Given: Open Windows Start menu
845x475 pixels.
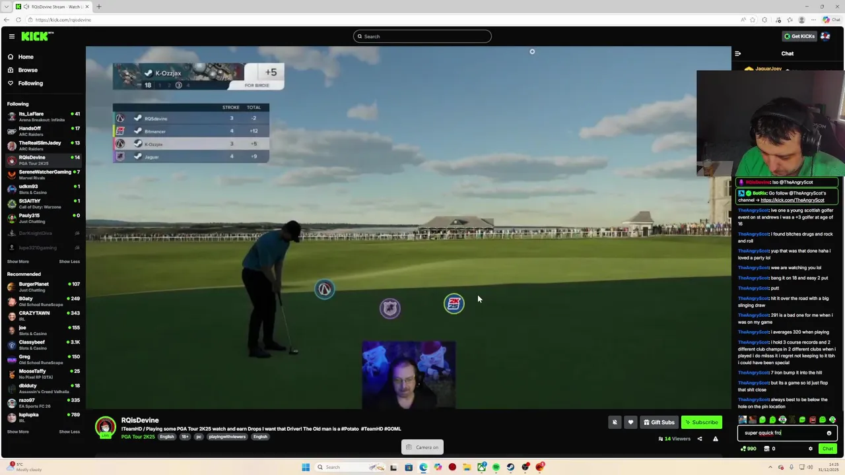Looking at the screenshot, I should pos(306,467).
